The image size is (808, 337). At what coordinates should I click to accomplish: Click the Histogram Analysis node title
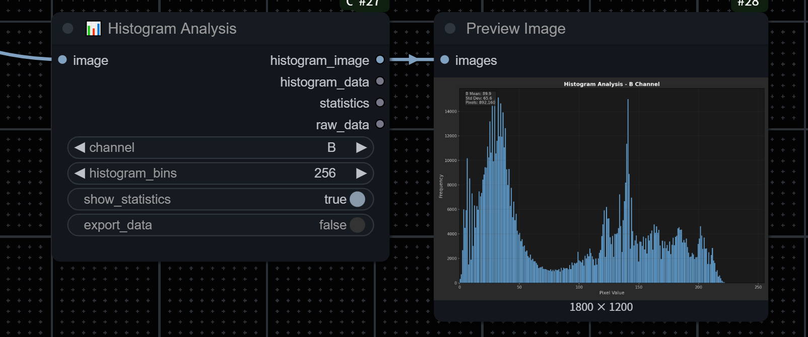[172, 29]
